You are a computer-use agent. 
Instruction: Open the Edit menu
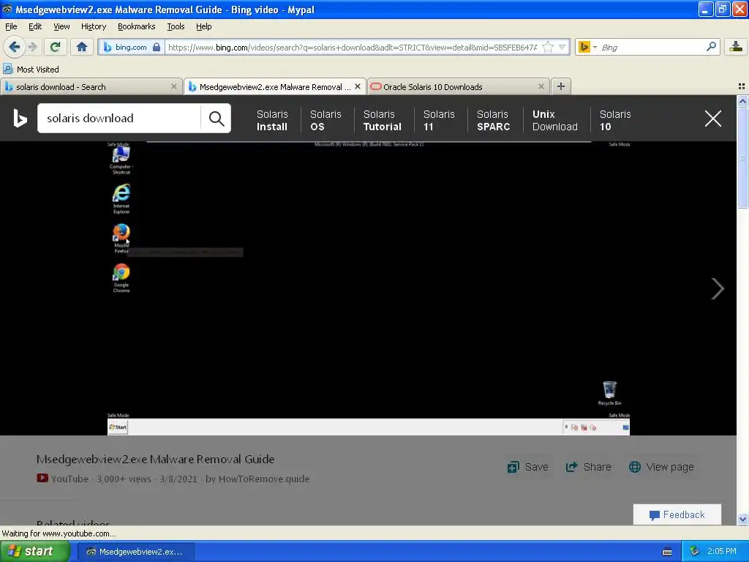click(x=35, y=26)
